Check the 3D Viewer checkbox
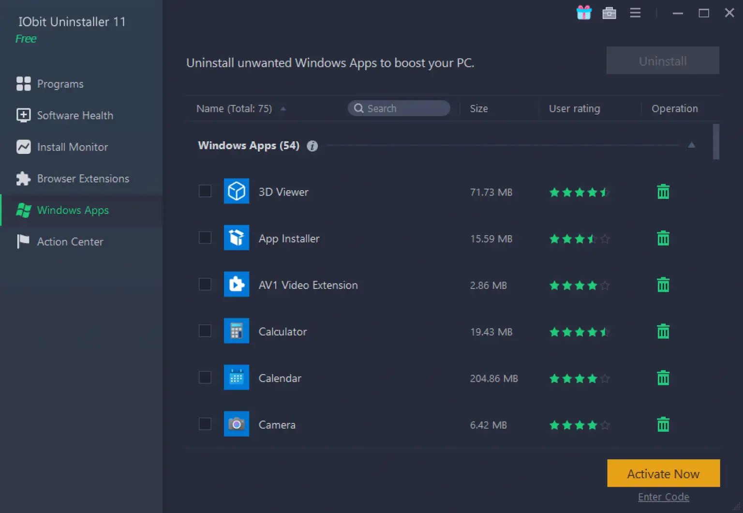This screenshot has height=513, width=743. pos(205,191)
